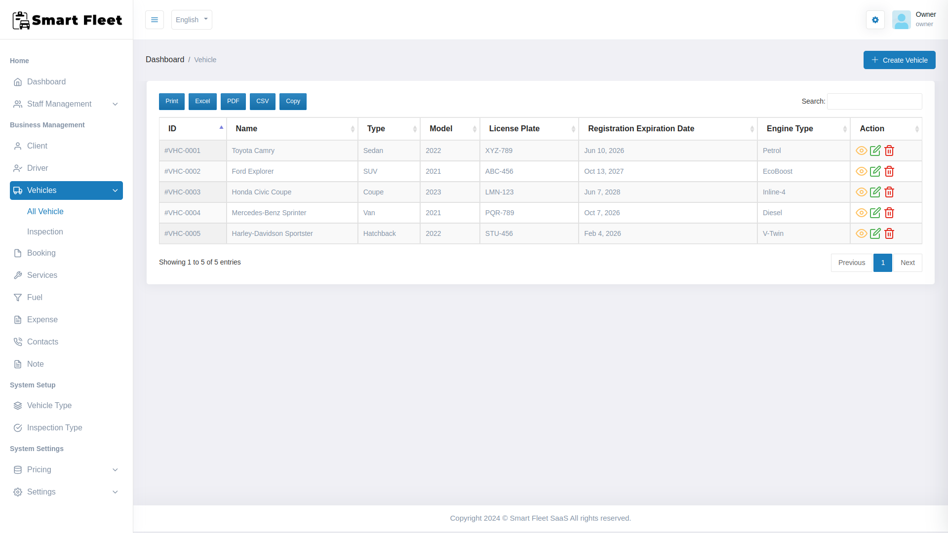Open the Inspection submenu item
Viewport: 948px width, 533px height.
click(45, 232)
